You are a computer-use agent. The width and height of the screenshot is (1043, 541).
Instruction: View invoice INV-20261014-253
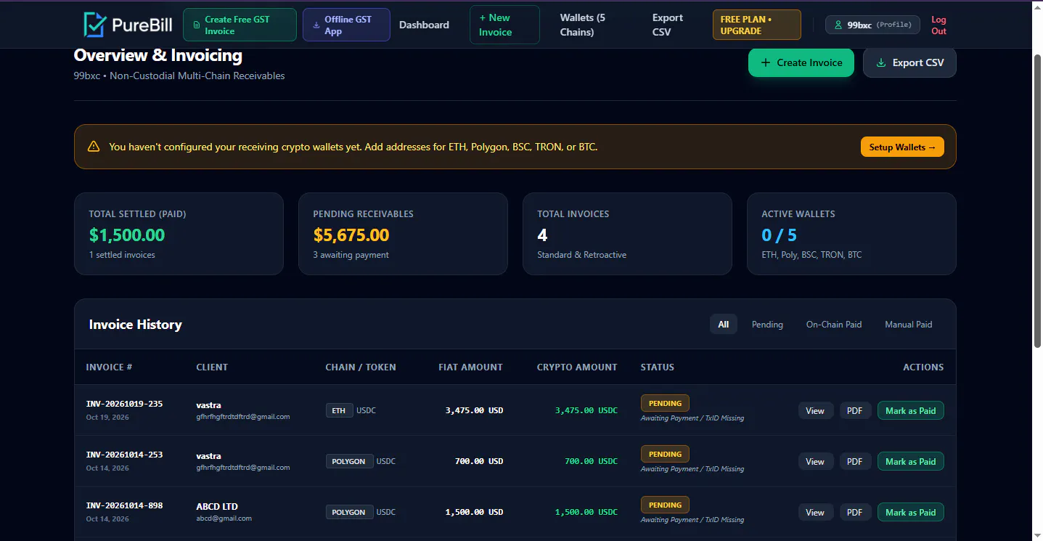point(816,461)
